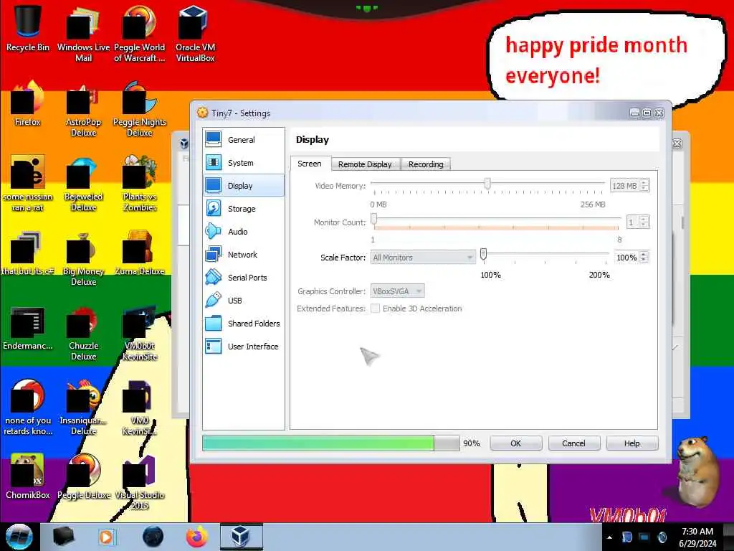Click Monitor Count spinner arrows
Image resolution: width=734 pixels, height=551 pixels.
pos(644,222)
